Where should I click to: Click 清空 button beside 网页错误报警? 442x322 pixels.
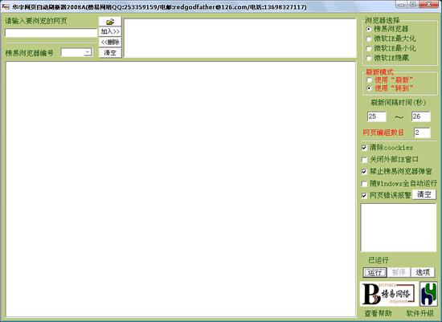pyautogui.click(x=424, y=194)
